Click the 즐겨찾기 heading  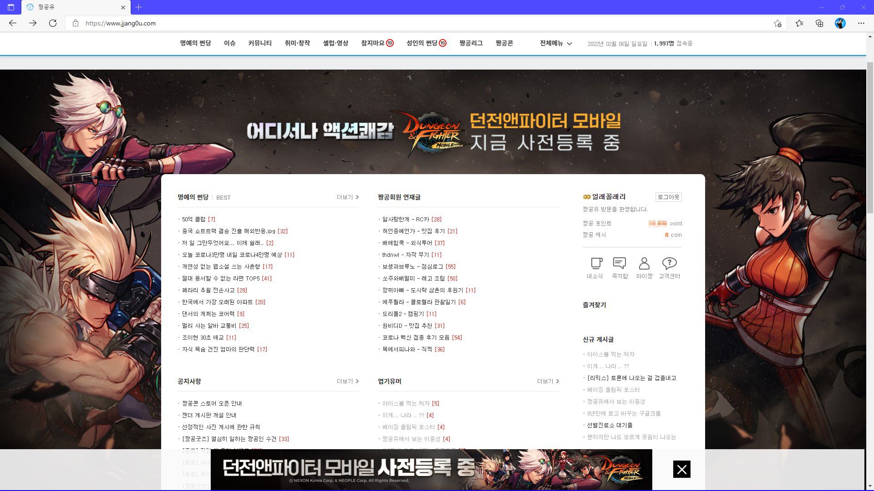coord(595,305)
